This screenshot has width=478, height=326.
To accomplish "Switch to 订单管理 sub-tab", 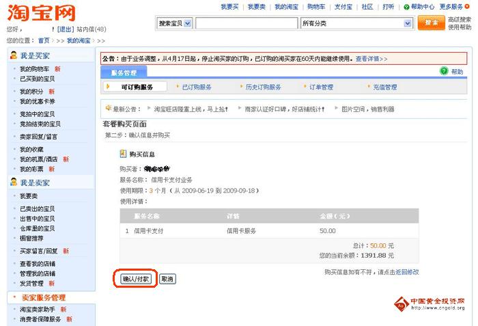I will [322, 87].
